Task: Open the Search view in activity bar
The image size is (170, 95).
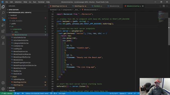Action: (x=3, y=13)
